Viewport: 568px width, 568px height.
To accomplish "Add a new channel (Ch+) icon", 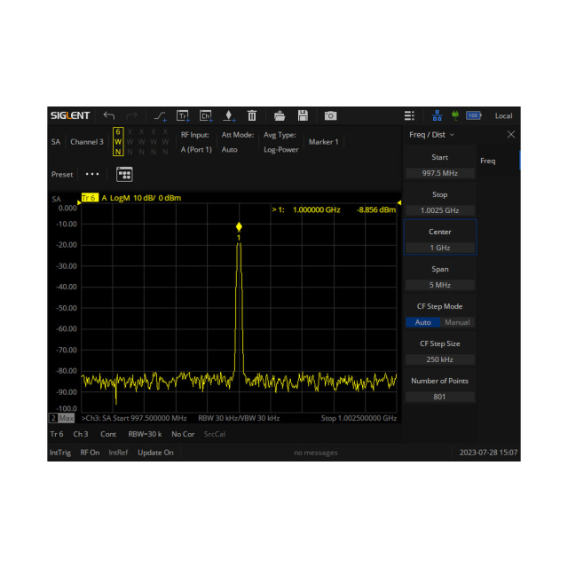I will (206, 116).
